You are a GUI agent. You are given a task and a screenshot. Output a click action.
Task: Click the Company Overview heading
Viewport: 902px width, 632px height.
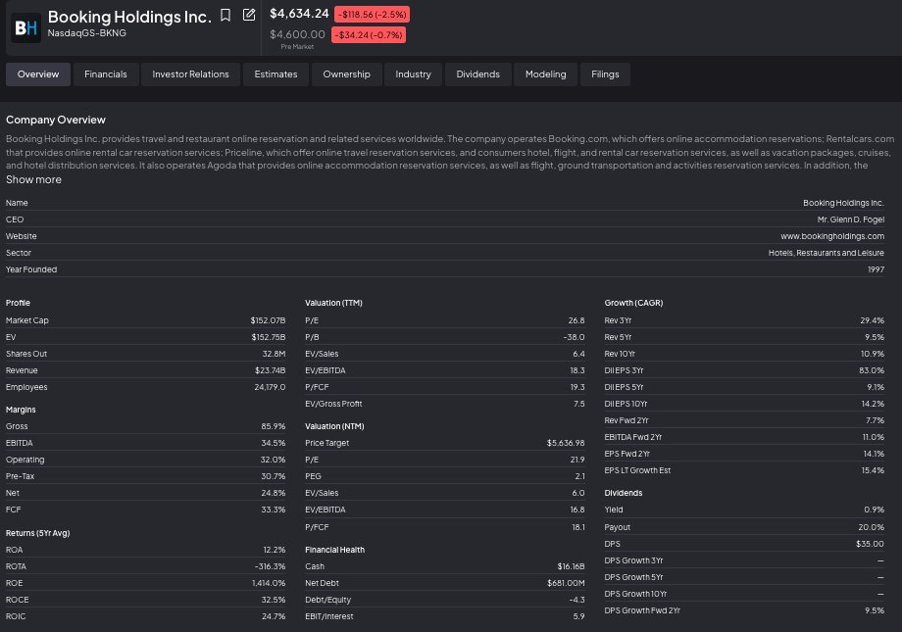[x=56, y=120]
